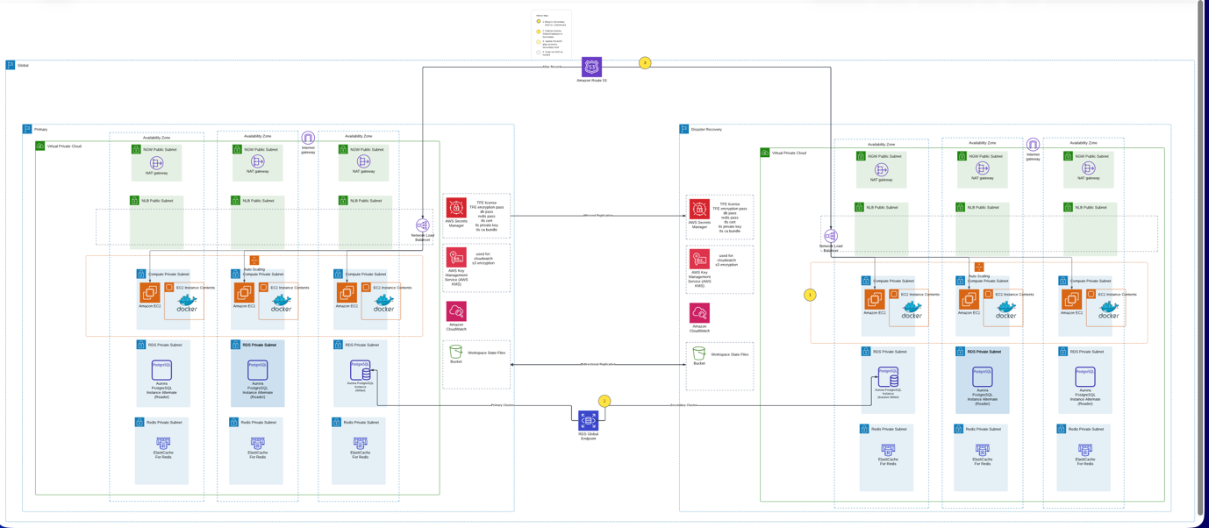
Task: Click the Disaster Recovery Network Load Balancer icon
Action: tap(831, 236)
